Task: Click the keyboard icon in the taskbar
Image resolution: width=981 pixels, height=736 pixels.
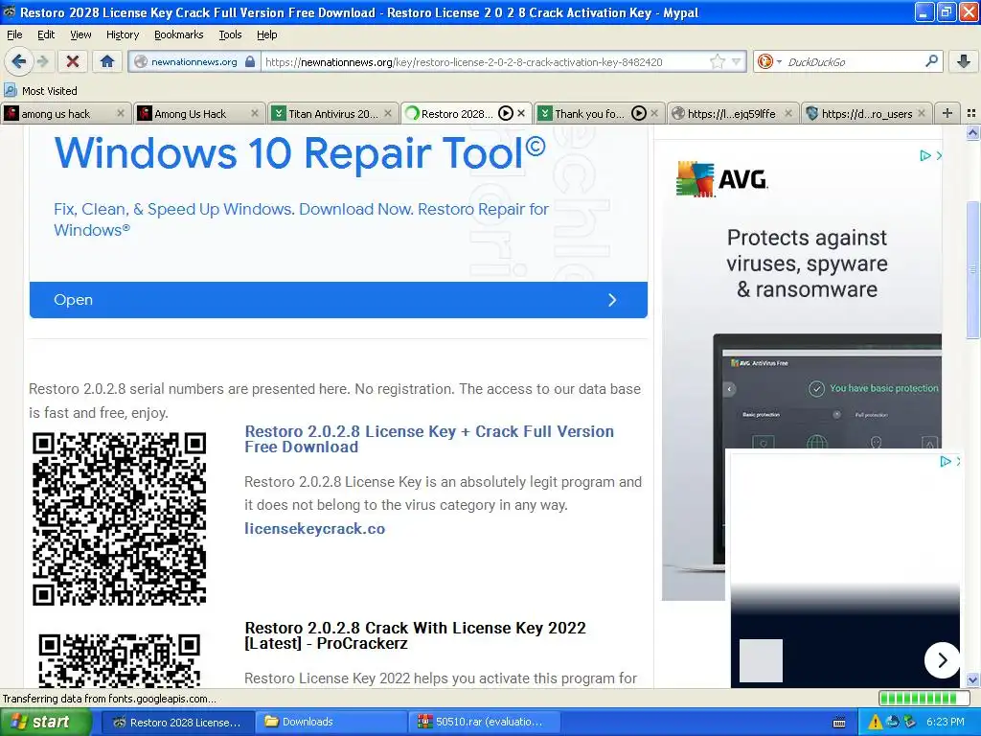Action: click(x=839, y=723)
